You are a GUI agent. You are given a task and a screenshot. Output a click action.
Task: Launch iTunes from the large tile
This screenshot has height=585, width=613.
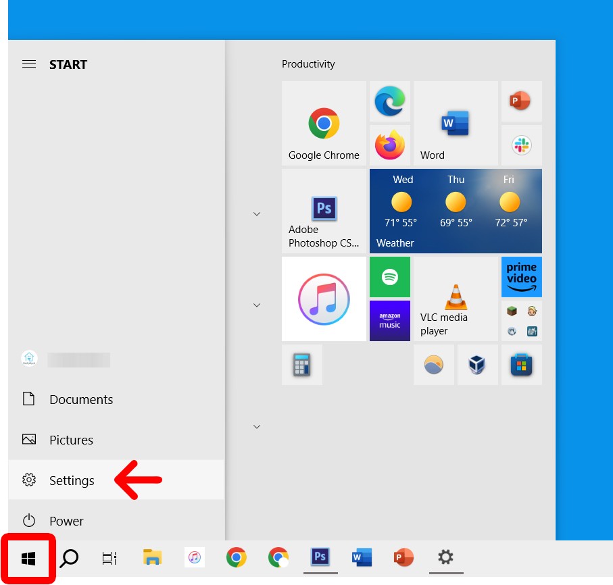[x=324, y=299]
